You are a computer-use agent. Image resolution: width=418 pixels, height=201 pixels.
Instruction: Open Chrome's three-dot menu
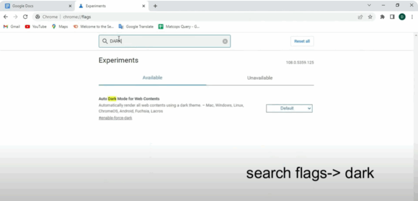[x=412, y=17]
